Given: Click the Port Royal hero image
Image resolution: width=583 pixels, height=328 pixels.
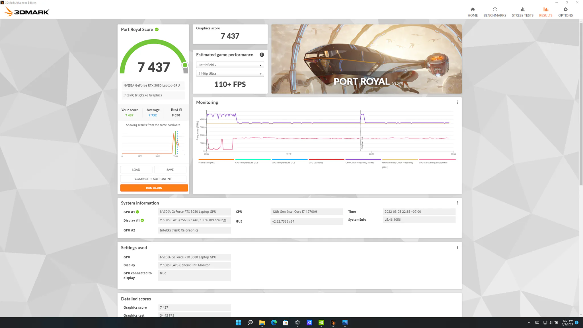Looking at the screenshot, I should [366, 59].
